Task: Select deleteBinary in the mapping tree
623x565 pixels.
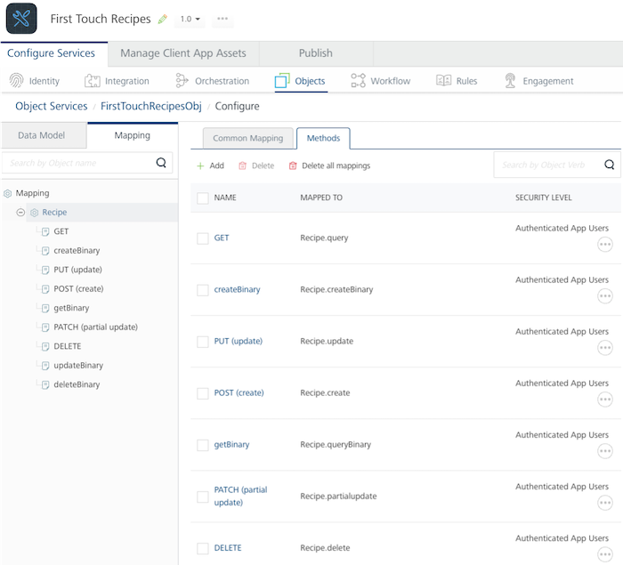Action: [x=77, y=384]
